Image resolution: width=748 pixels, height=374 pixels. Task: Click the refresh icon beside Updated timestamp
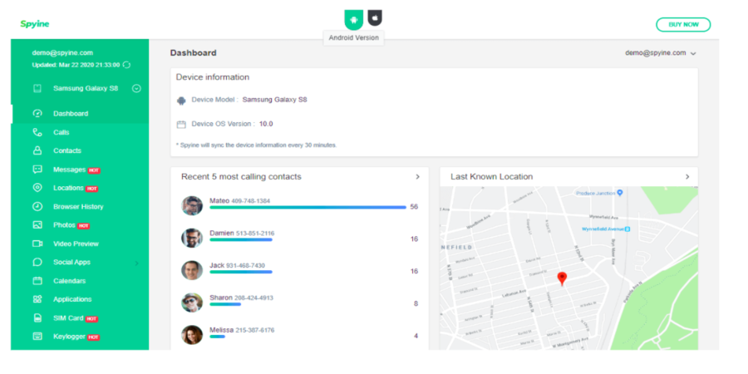point(127,64)
